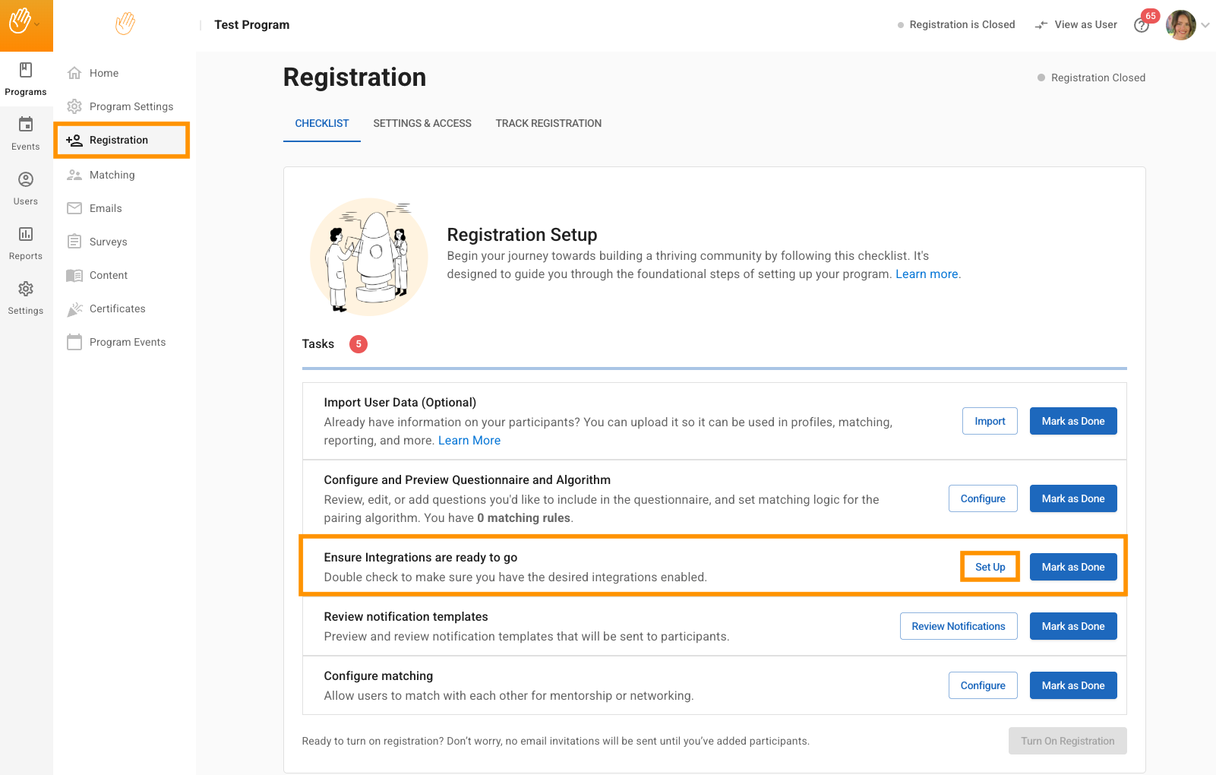Screen dimensions: 1216x775
Task: Click the Import button
Action: click(990, 421)
